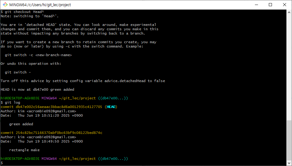Screen dimensions: 292x166
Task: Click the scrollbar up arrow
Action: click(x=289, y=12)
